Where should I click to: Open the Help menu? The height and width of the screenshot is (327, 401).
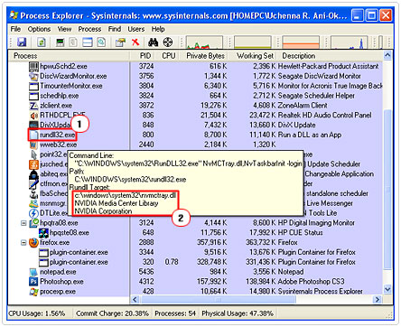(x=158, y=29)
